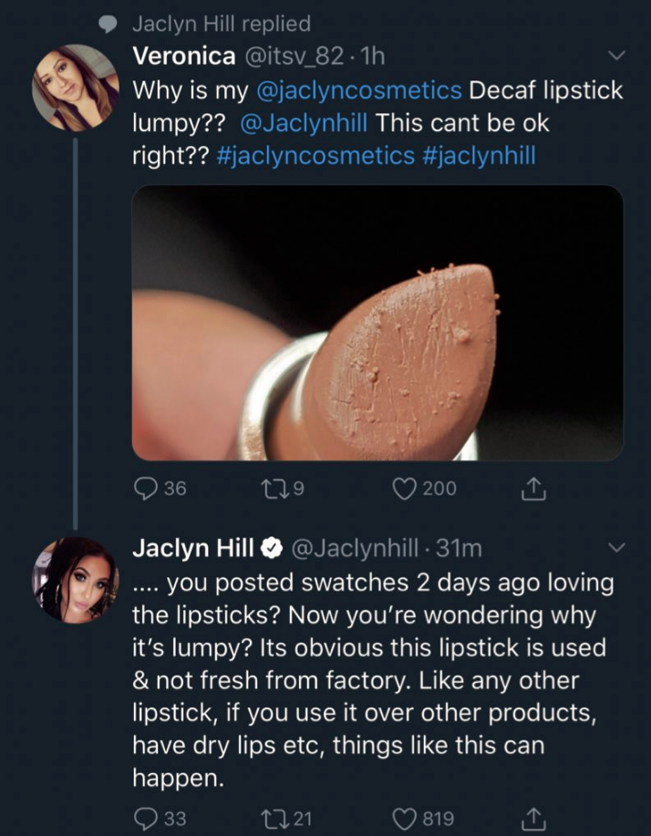Open Jaclyn Hill's verified badge
The image size is (651, 836).
click(271, 549)
